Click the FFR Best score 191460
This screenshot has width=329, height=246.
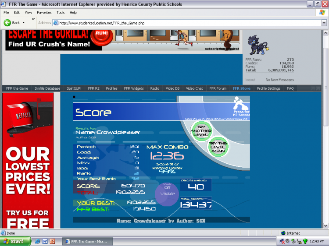144,209
